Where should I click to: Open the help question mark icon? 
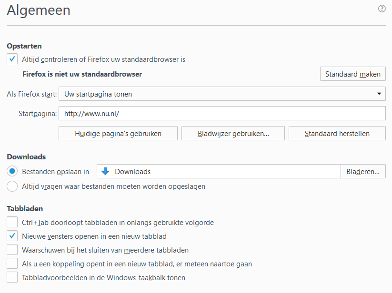(382, 9)
